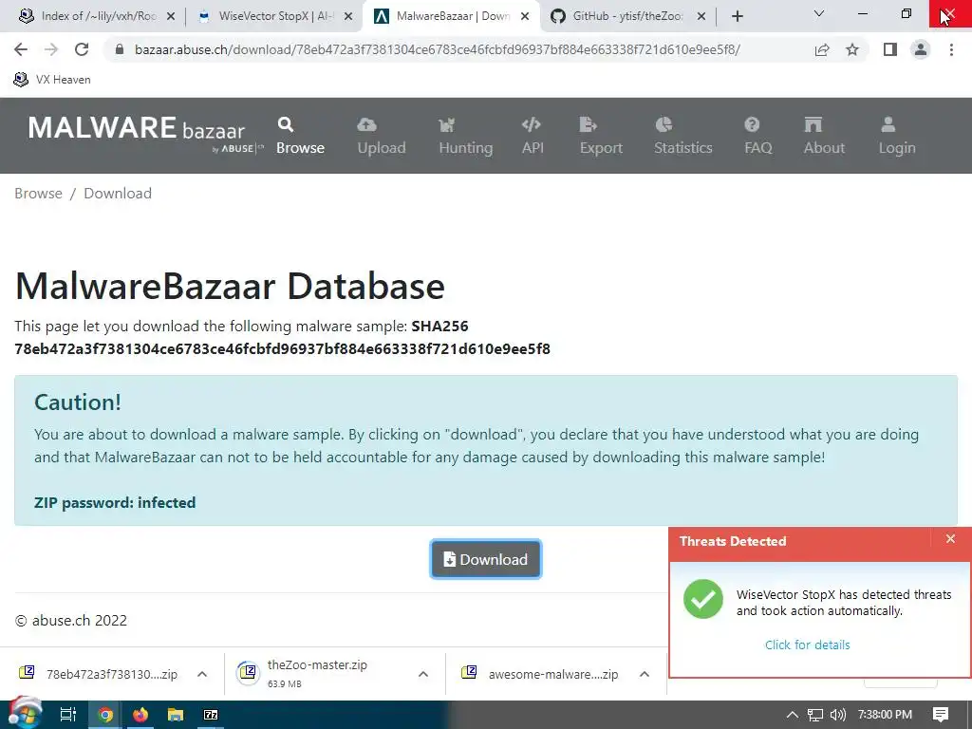Open the Chrome profile avatar

click(x=921, y=49)
